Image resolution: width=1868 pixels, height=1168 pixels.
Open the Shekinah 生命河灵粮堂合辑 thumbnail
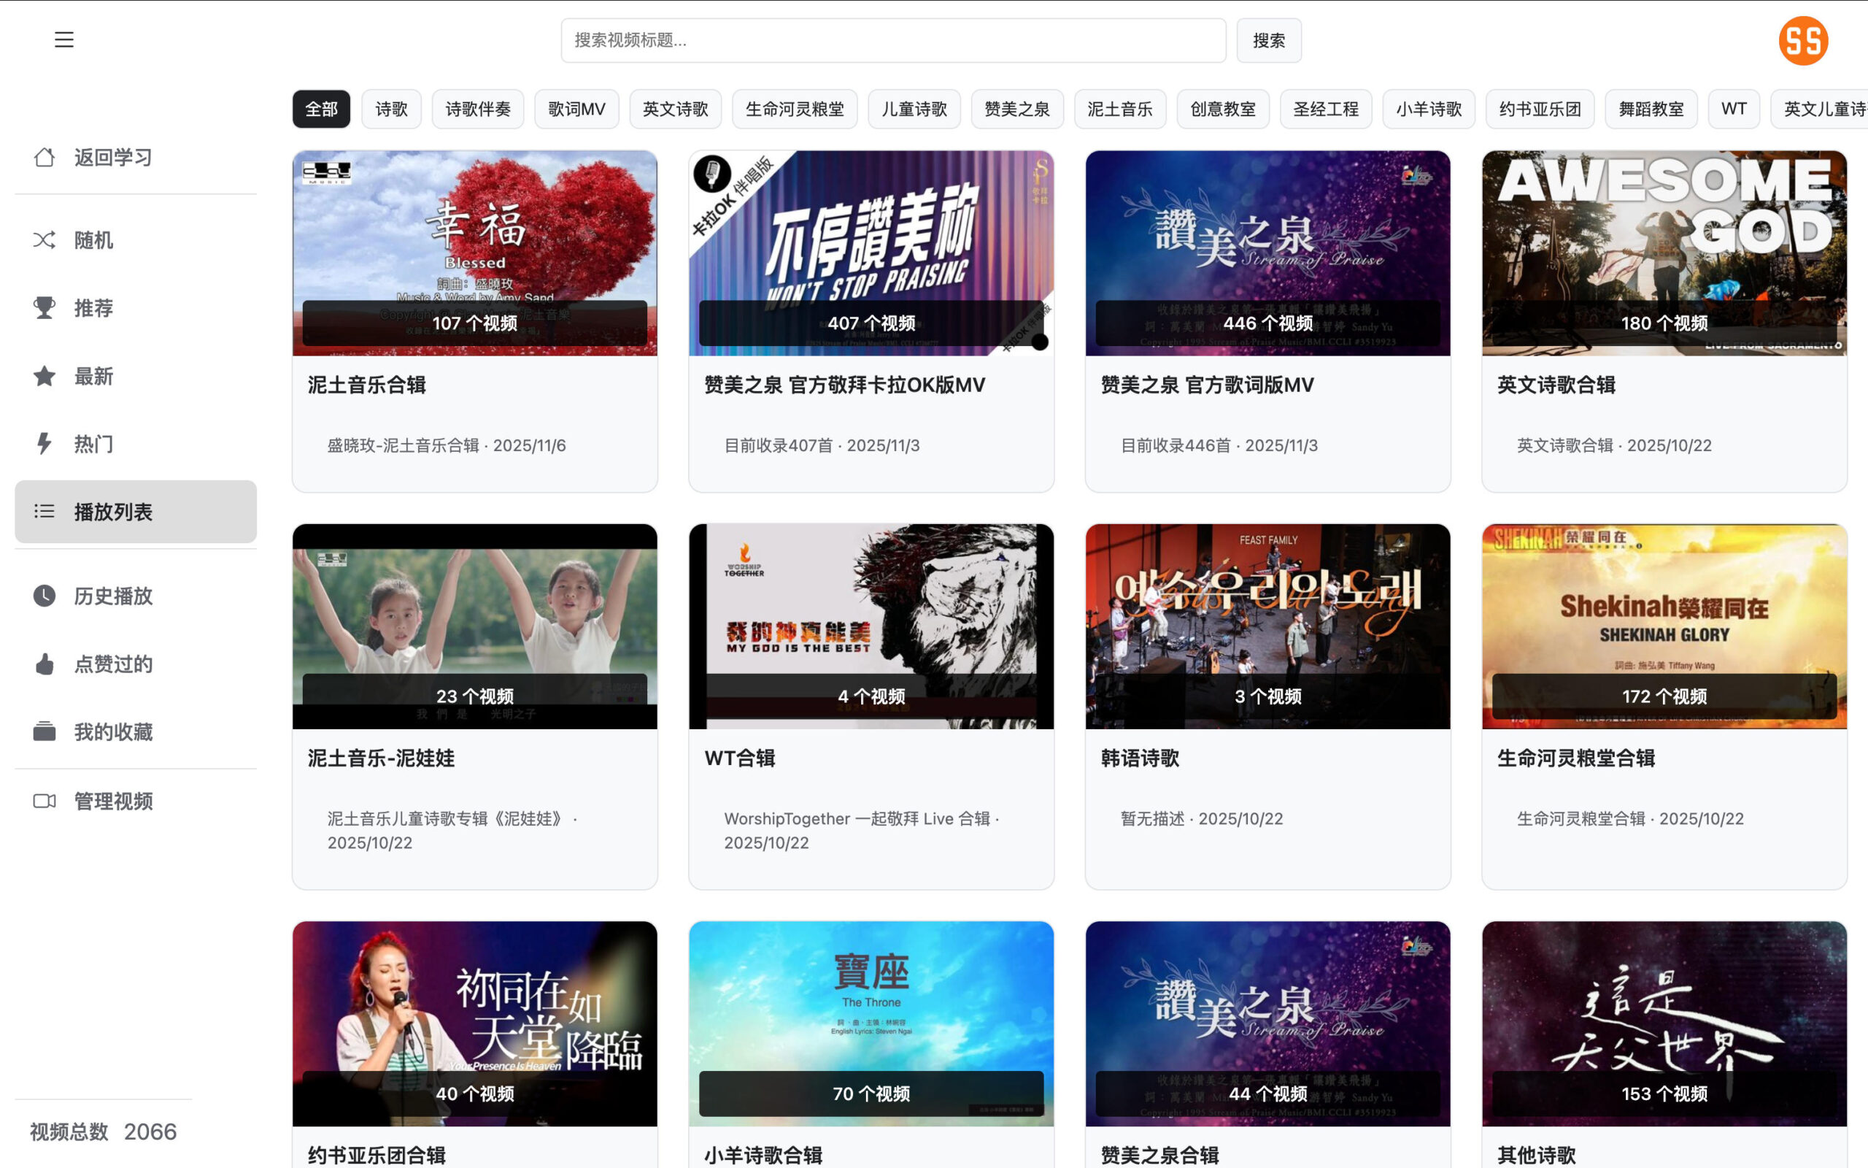tap(1664, 626)
